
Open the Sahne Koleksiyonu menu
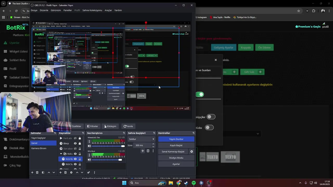point(92,10)
